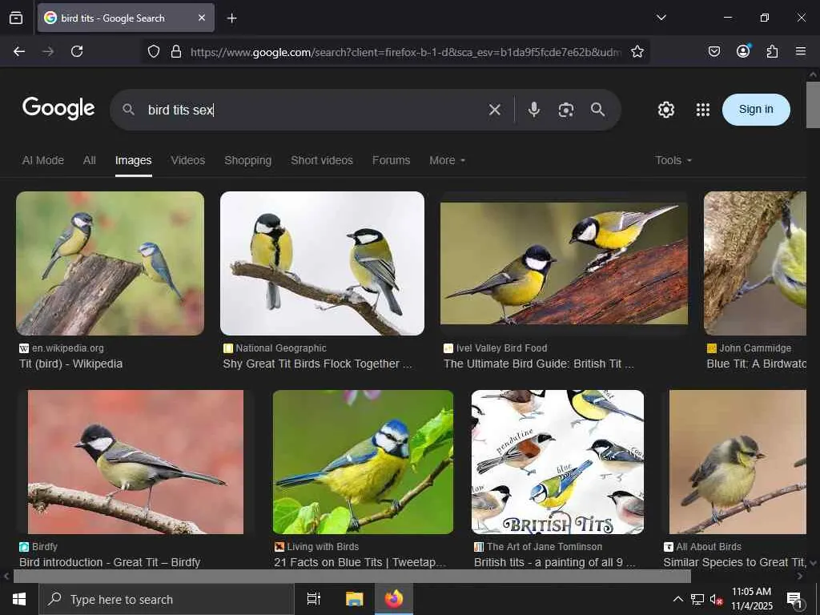
Task: Click the Firefox account icon
Action: (x=743, y=51)
